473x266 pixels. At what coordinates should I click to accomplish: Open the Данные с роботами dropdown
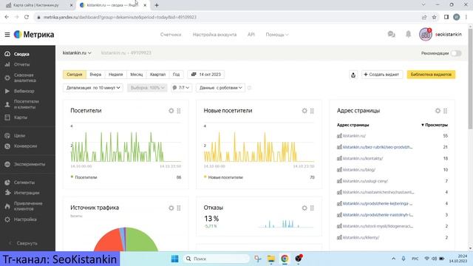[x=220, y=88]
